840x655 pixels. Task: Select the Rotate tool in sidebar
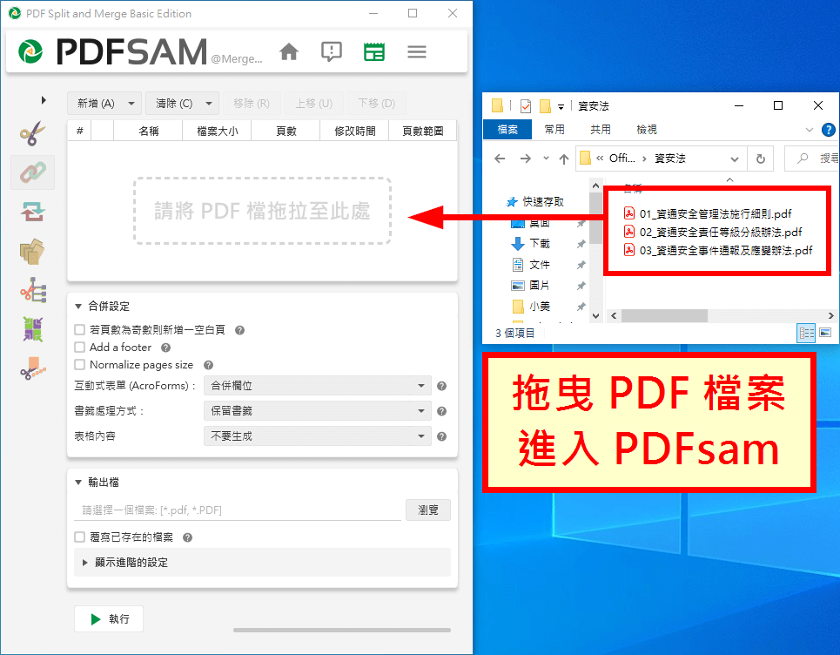pyautogui.click(x=33, y=212)
